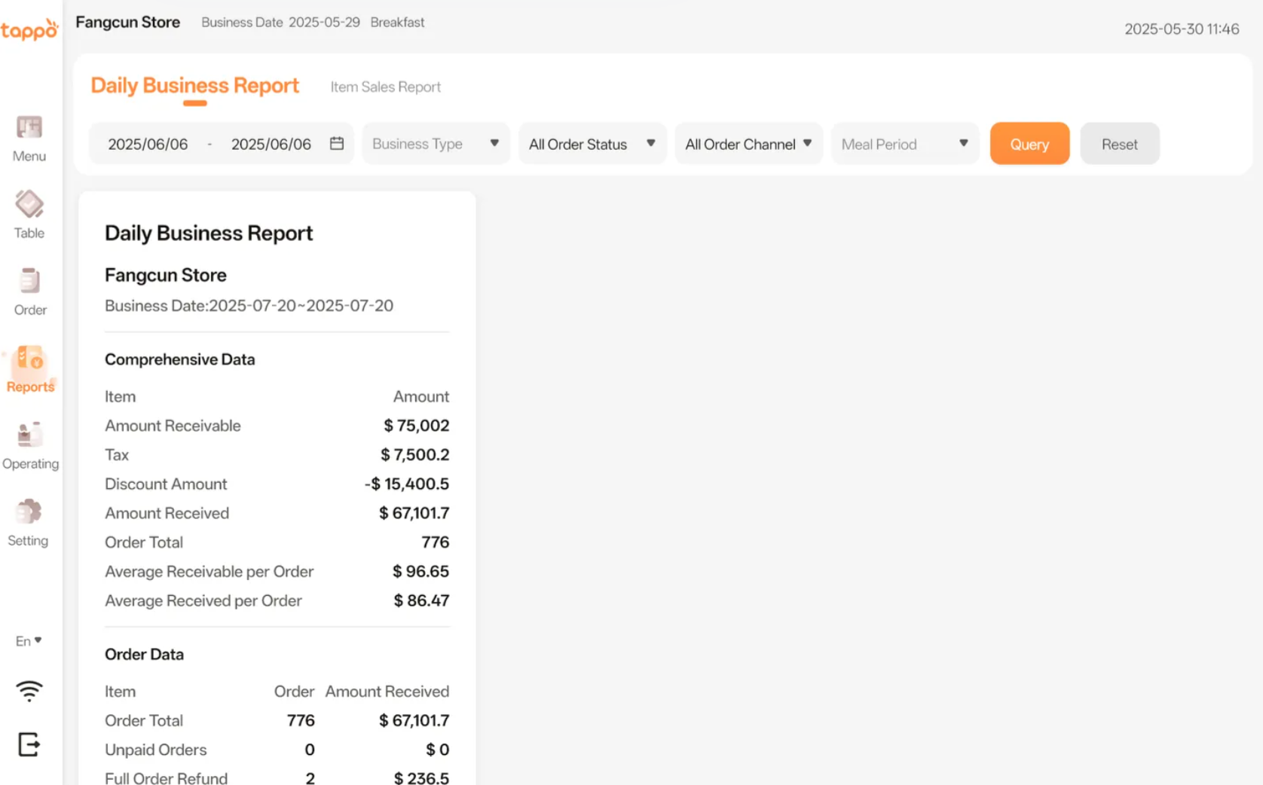Change language using En selector
The width and height of the screenshot is (1263, 785).
click(29, 641)
